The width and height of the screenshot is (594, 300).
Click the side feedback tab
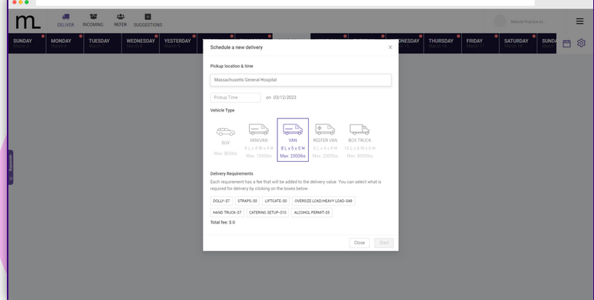(11, 167)
